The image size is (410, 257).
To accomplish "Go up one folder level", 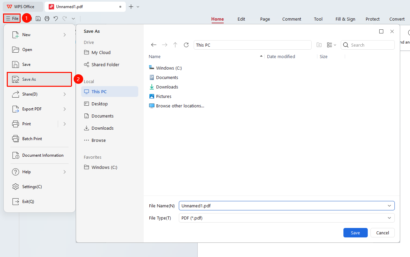I will [x=175, y=45].
